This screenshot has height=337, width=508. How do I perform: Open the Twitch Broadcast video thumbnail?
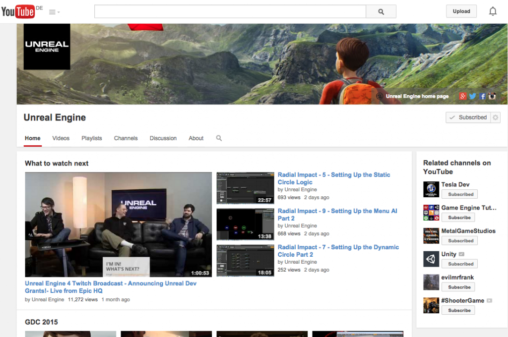pos(118,224)
